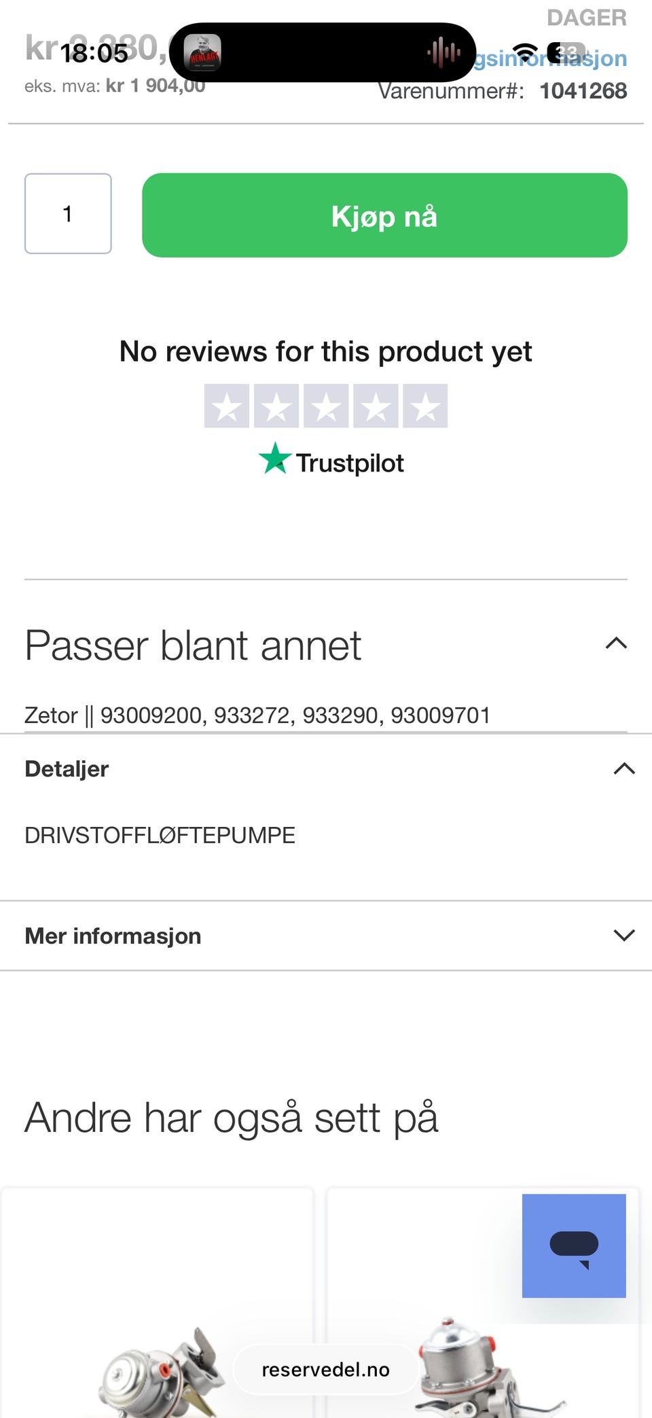Screen dimensions: 652x1418
Task: Tap the reservedel.no address pill
Action: point(326,1369)
